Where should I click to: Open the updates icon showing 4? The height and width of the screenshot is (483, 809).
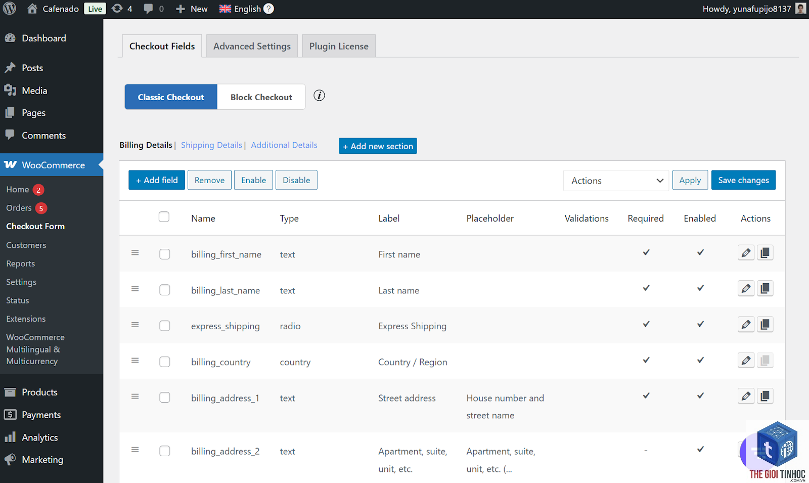click(x=117, y=9)
